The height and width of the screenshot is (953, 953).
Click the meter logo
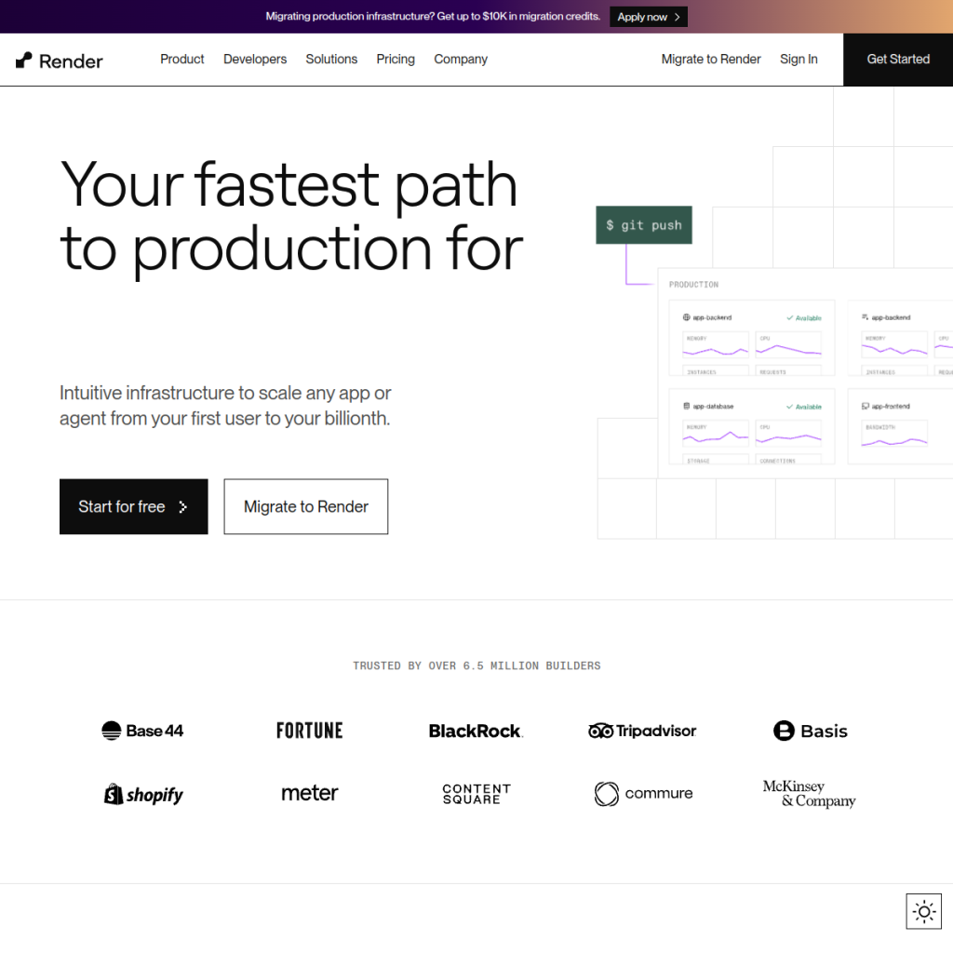tap(309, 793)
